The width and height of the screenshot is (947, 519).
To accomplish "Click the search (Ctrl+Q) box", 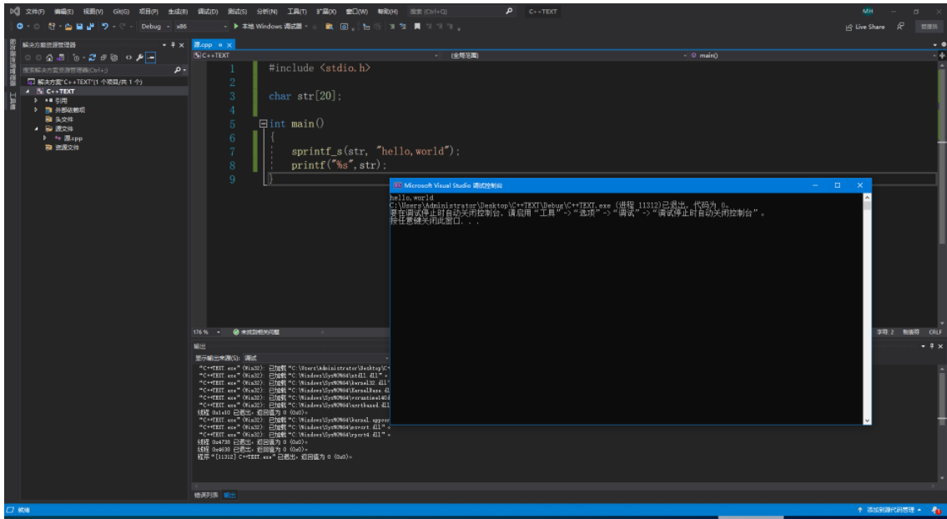I will coord(461,12).
